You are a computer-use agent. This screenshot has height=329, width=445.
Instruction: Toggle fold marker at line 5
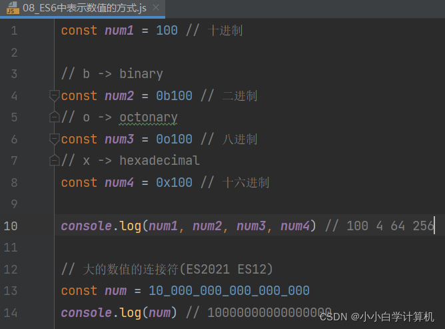54,117
